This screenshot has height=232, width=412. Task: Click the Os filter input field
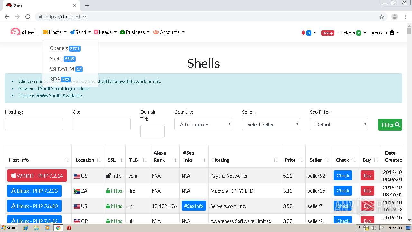[102, 124]
